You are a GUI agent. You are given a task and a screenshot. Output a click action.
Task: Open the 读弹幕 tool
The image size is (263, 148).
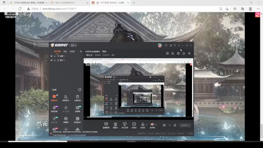click(77, 109)
